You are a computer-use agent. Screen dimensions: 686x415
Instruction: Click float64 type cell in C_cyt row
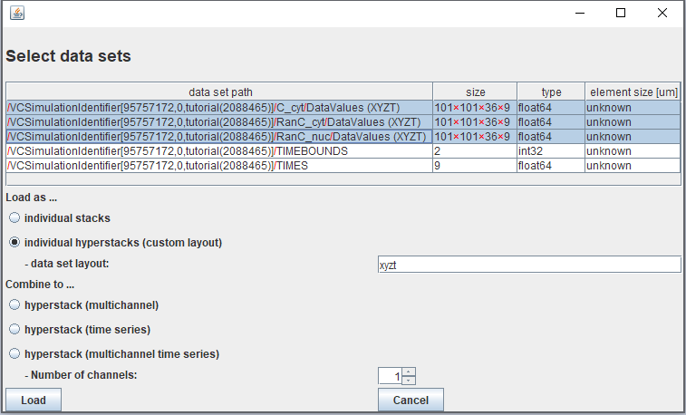tap(551, 108)
